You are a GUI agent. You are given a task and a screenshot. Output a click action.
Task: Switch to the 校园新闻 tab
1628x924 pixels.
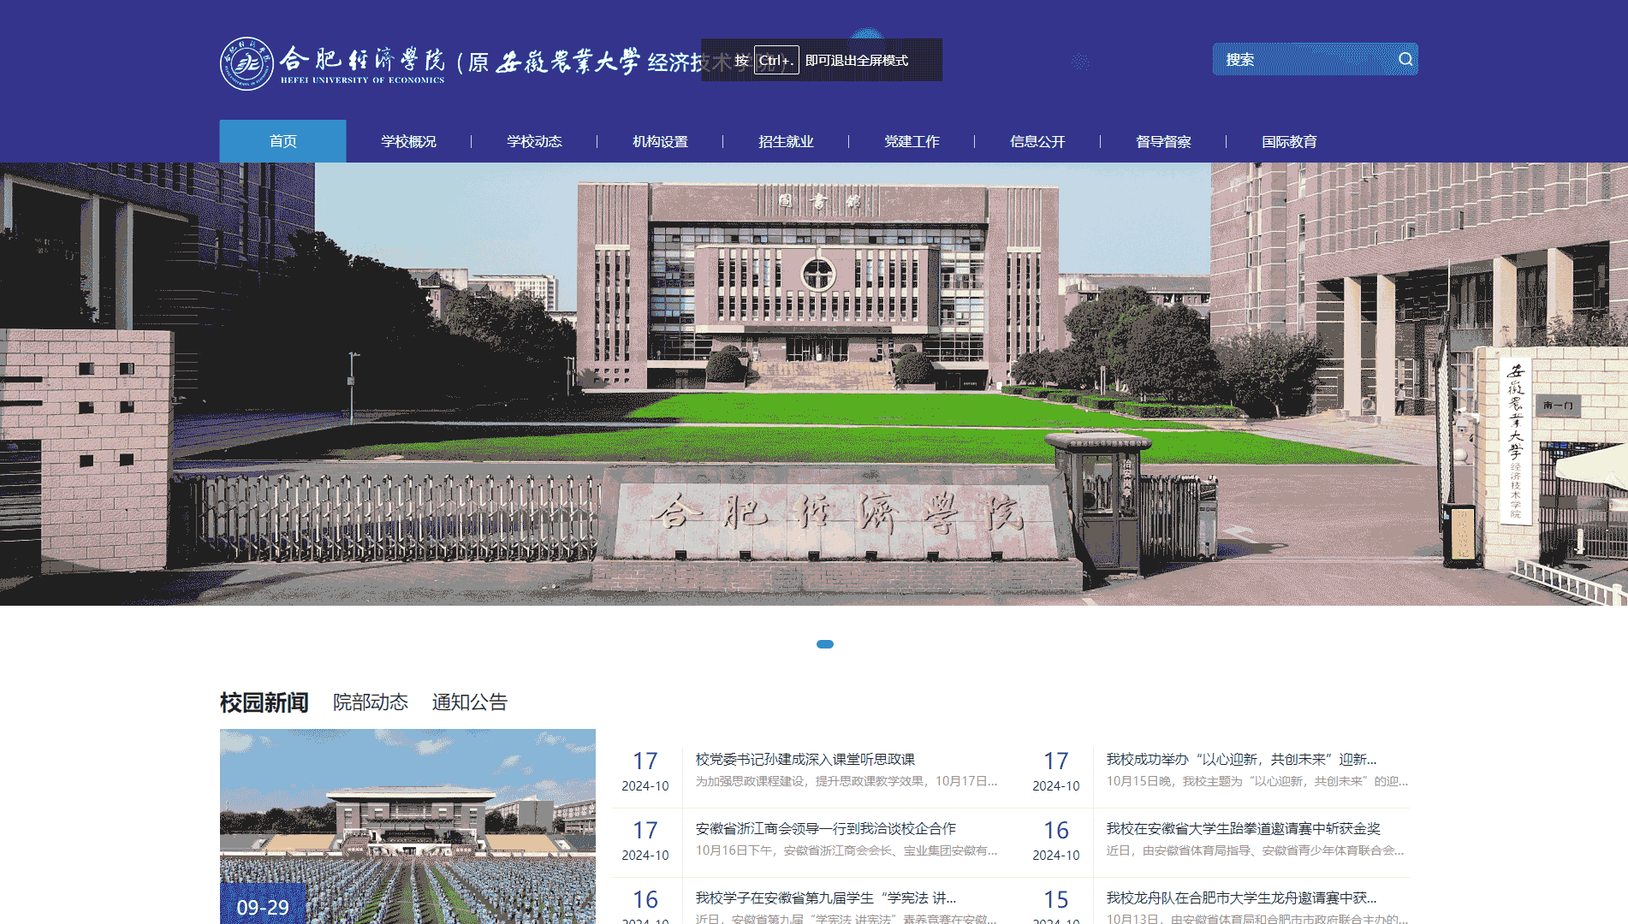[264, 702]
